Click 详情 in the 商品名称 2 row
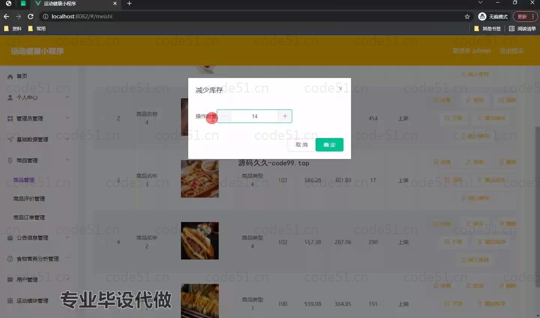Image resolution: width=540 pixels, height=318 pixels. click(442, 224)
